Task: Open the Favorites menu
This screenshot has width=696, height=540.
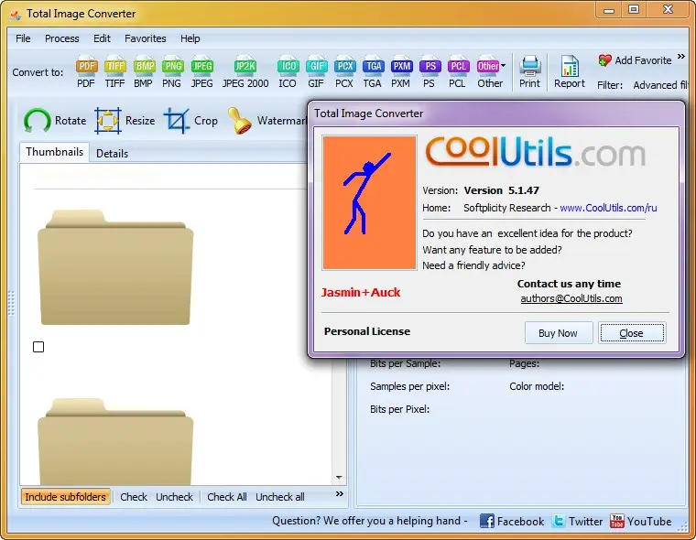Action: 145,38
